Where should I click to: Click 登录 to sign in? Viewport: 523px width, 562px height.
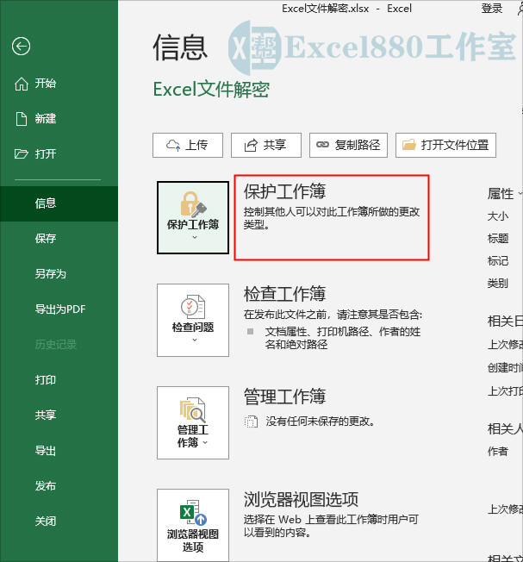(x=492, y=9)
